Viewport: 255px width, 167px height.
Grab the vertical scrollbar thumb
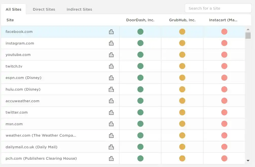click(248, 35)
